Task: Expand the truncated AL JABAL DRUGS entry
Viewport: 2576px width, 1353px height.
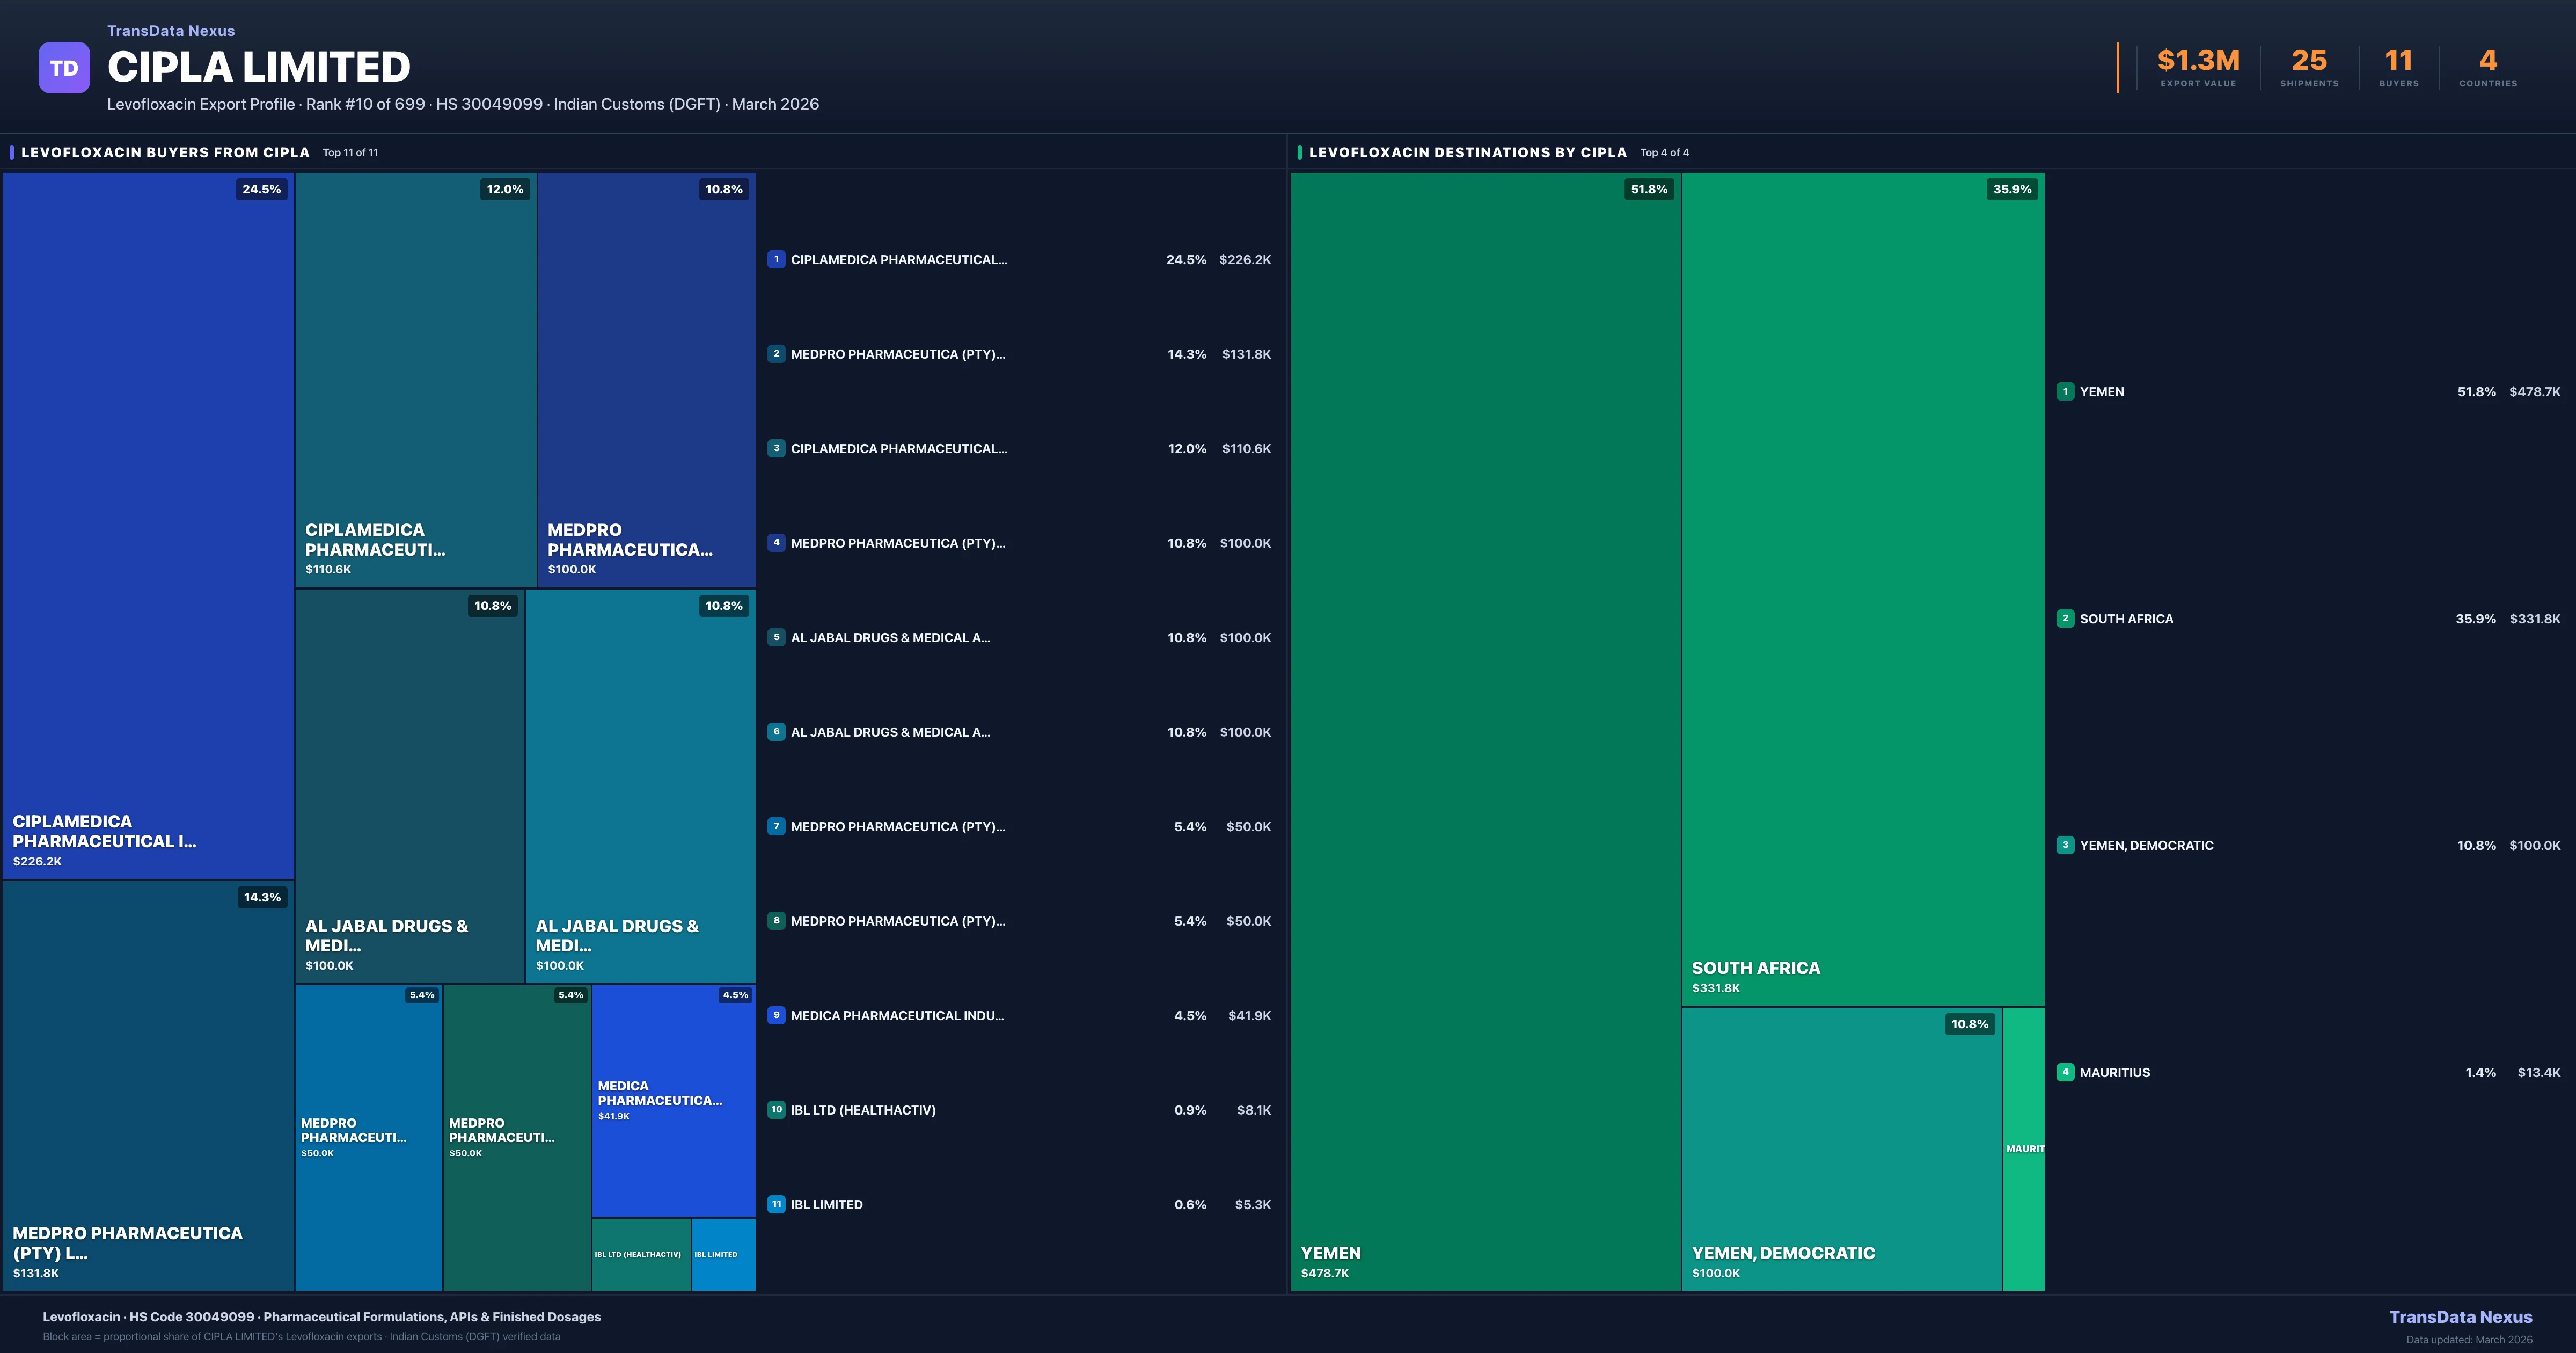Action: pyautogui.click(x=889, y=637)
